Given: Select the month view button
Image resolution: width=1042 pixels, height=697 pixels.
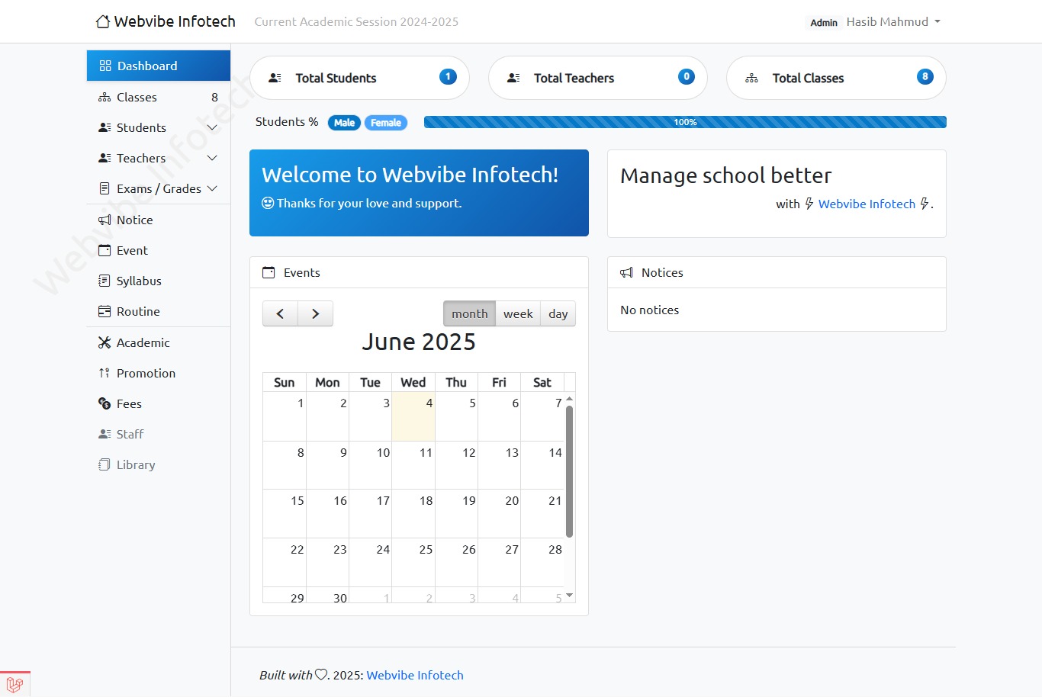Looking at the screenshot, I should point(469,314).
